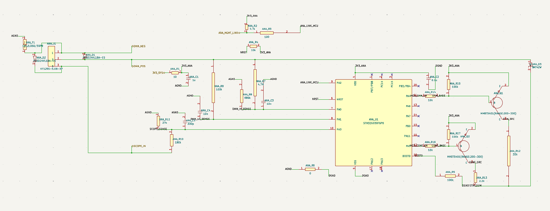Select the ANA_MGMT_LINK hierarchical label
This screenshot has width=550, height=211.
229,33
